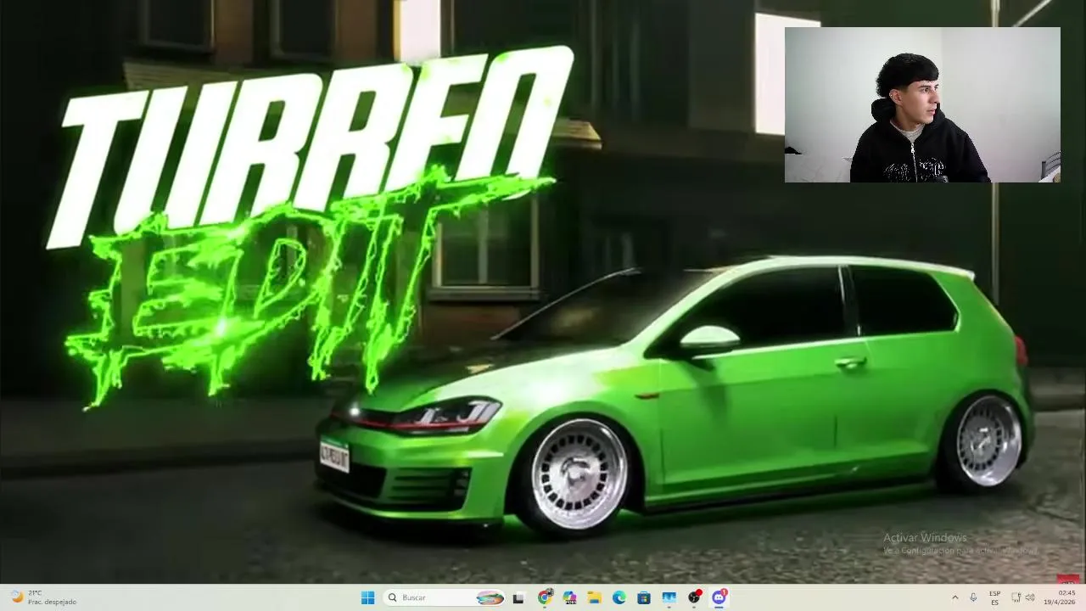
Task: Open network settings tray icon
Action: (x=1016, y=597)
